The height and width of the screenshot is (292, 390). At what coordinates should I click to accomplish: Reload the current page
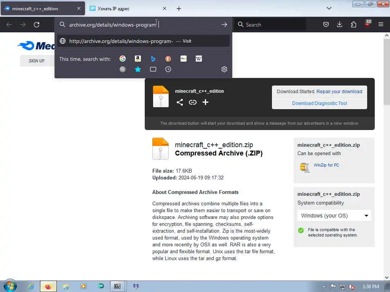37,25
